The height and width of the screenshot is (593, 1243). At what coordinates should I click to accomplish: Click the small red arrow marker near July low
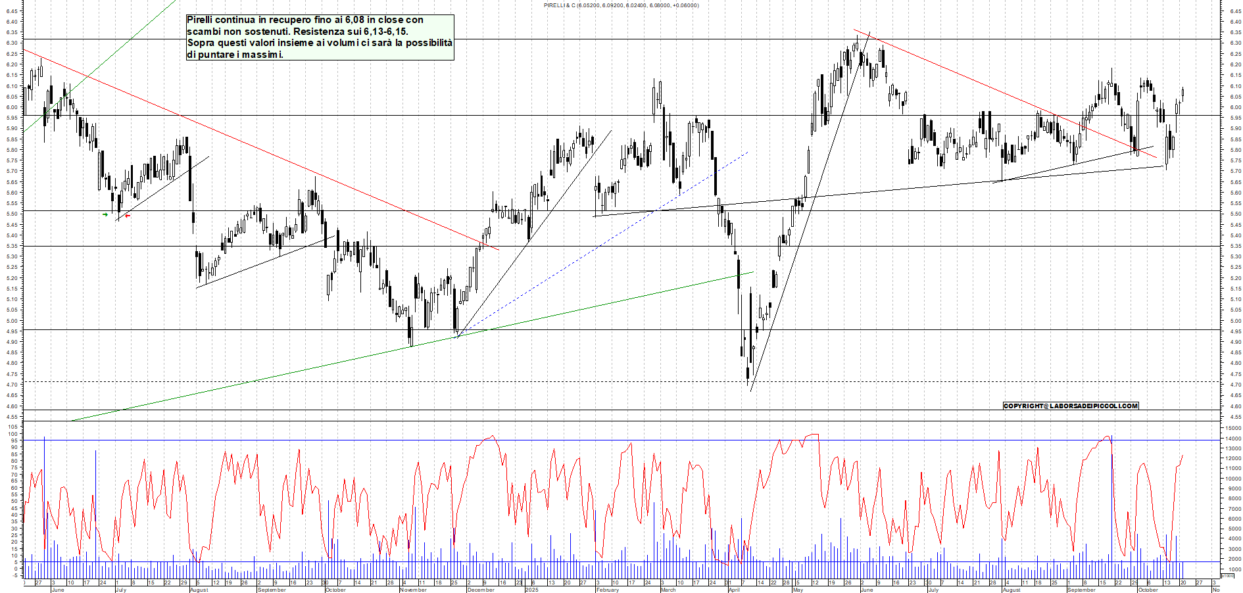pos(128,216)
